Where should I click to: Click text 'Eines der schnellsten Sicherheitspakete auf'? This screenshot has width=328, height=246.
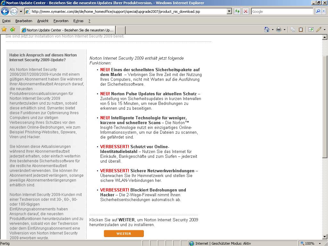[x=155, y=70]
